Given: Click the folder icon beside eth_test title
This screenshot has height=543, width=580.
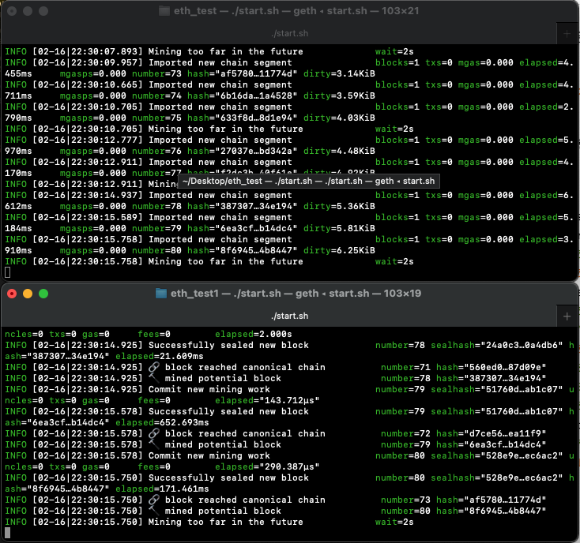Looking at the screenshot, I should pos(164,11).
